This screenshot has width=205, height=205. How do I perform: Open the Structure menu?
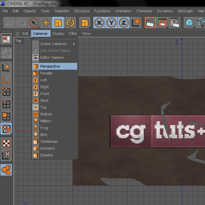pos(82,11)
